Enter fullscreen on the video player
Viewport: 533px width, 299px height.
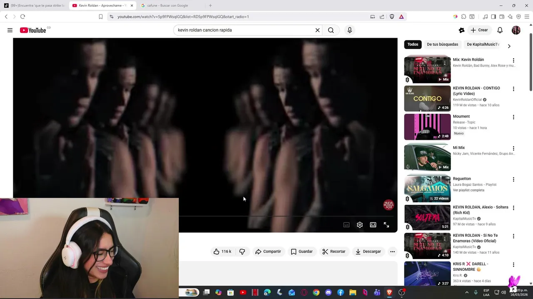click(386, 225)
